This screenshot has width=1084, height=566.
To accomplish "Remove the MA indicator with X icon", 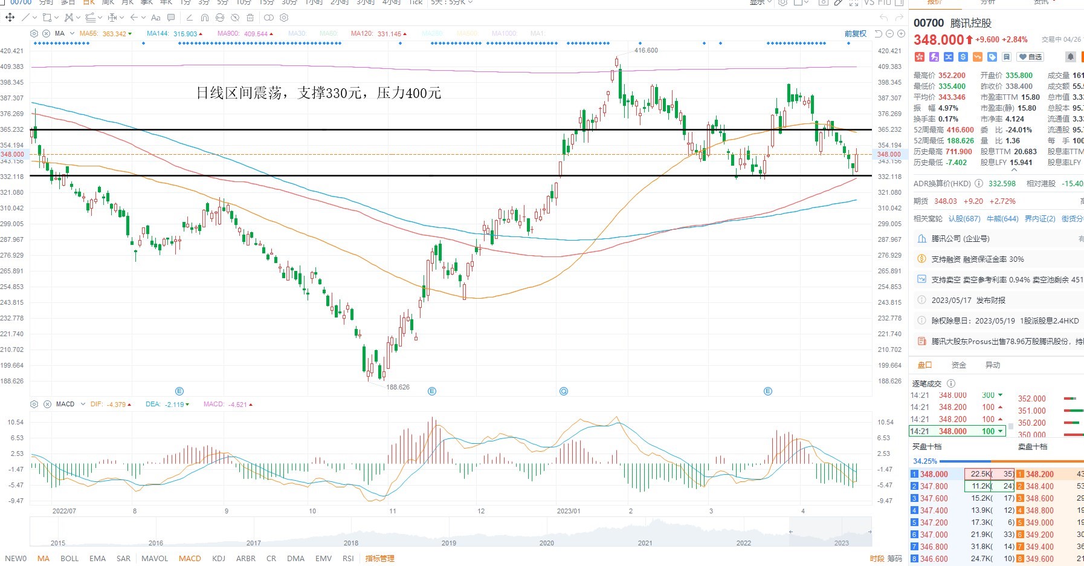I will 46,34.
